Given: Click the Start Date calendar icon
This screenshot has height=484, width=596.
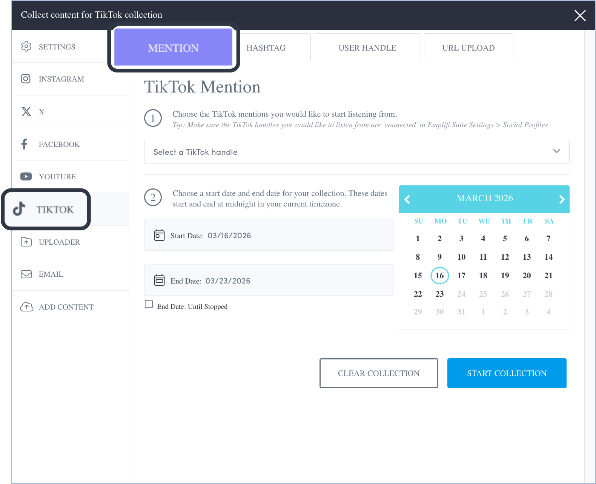Looking at the screenshot, I should [x=160, y=235].
